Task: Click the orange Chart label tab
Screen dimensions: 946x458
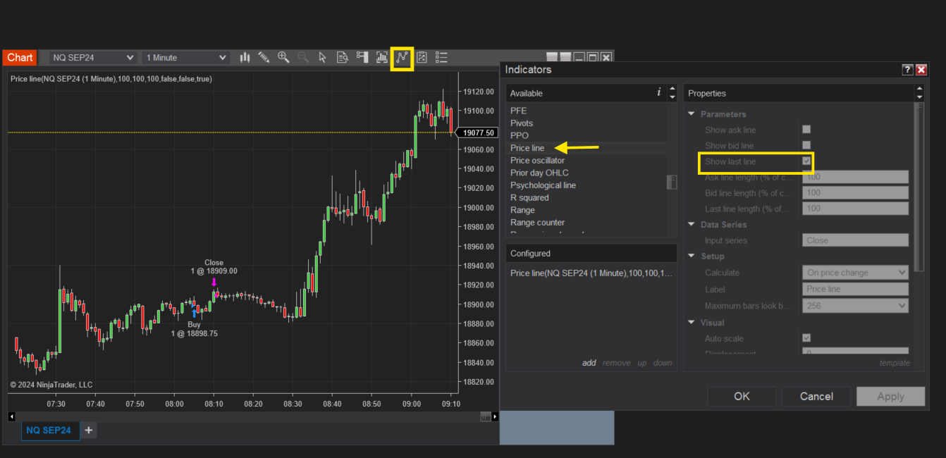Action: [20, 58]
